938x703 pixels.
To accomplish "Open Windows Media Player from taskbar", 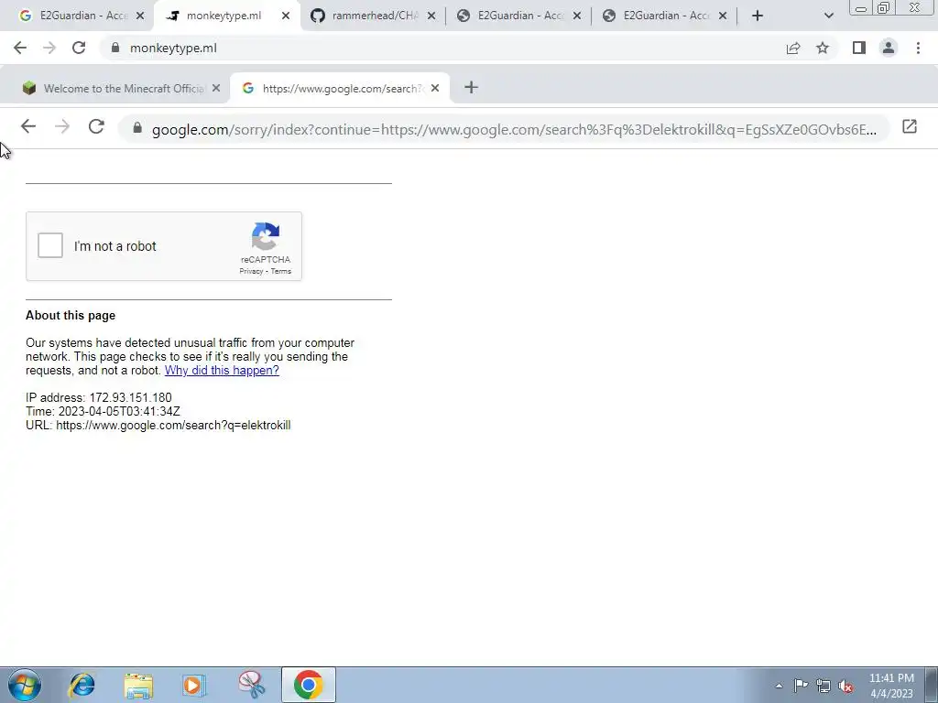I will coord(194,685).
